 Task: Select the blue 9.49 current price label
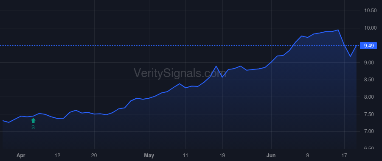click(x=368, y=46)
